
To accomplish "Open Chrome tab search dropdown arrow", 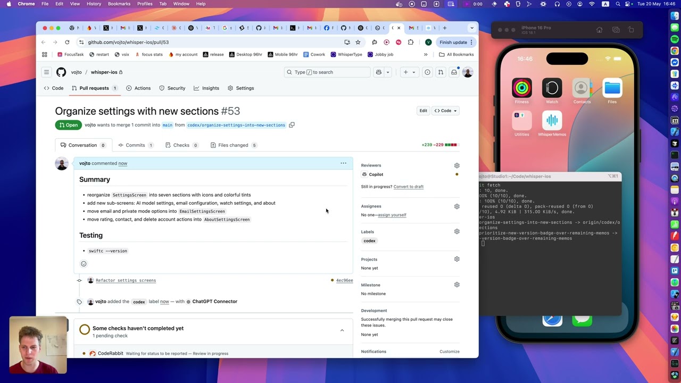I will (471, 28).
